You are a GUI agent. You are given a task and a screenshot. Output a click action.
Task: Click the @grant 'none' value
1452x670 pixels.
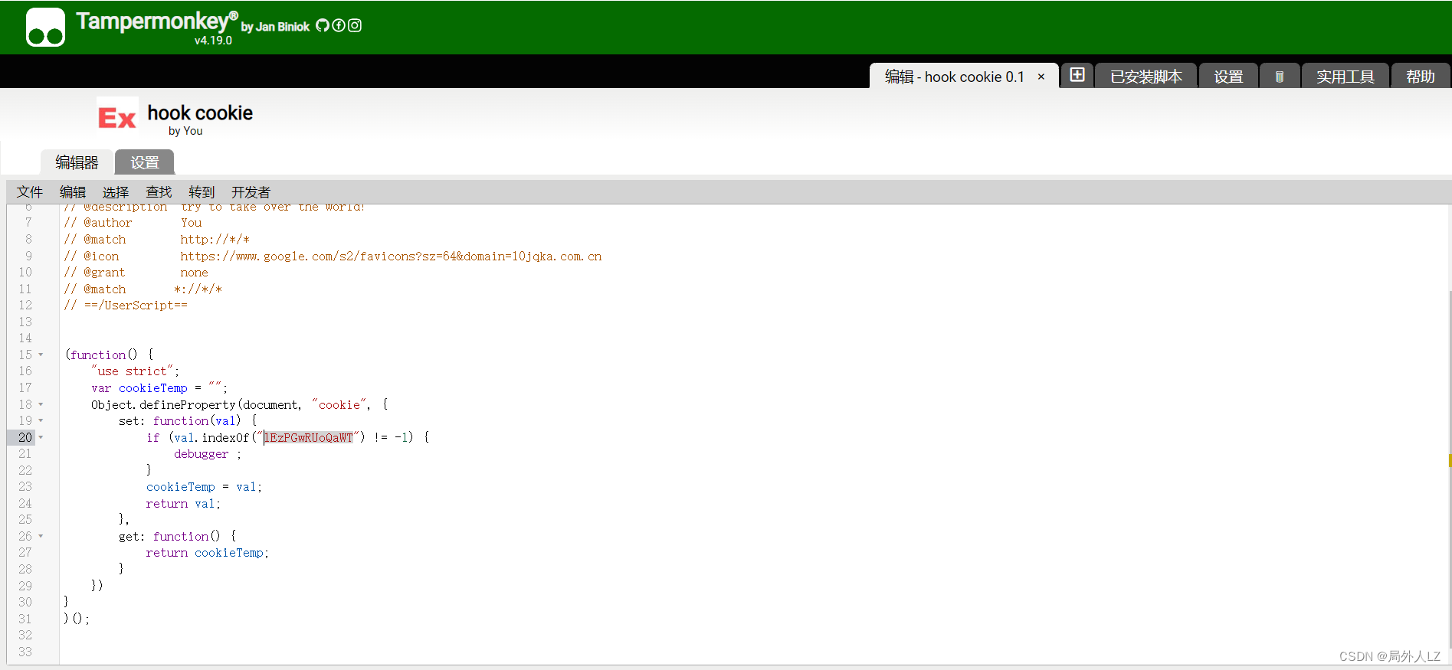195,273
